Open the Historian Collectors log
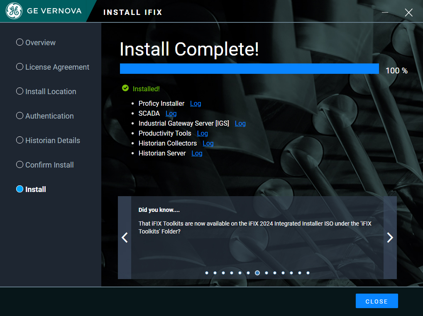The height and width of the screenshot is (316, 423). point(208,143)
